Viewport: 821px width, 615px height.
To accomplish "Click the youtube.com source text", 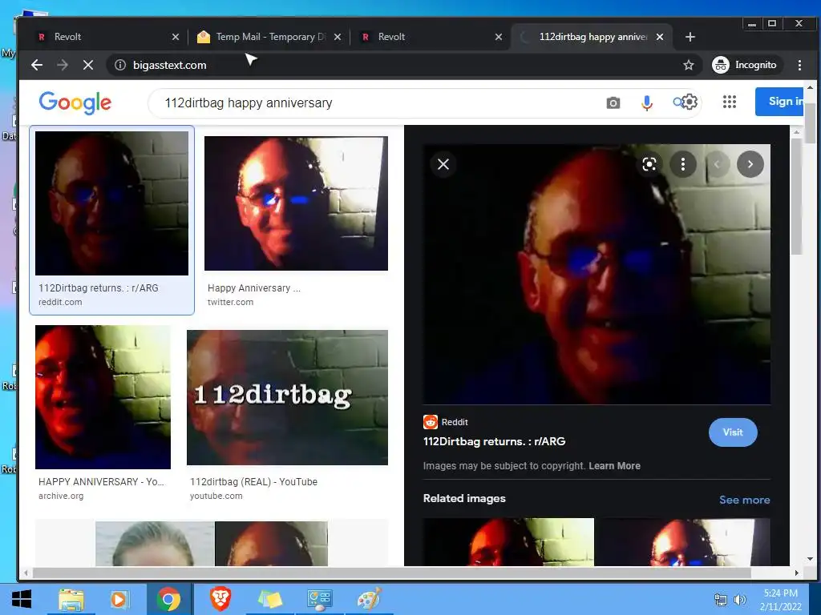I will tap(216, 496).
